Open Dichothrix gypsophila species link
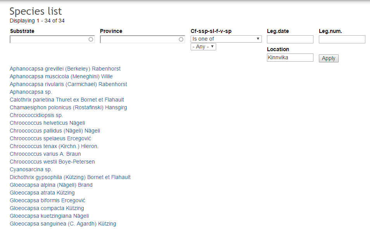The image size is (370, 229). click(70, 177)
